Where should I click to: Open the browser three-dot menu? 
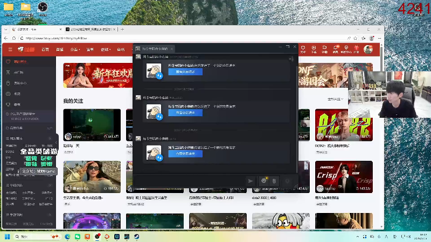tap(380, 38)
